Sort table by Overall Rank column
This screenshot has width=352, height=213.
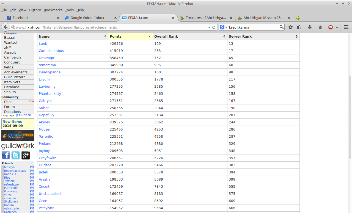pos(190,36)
